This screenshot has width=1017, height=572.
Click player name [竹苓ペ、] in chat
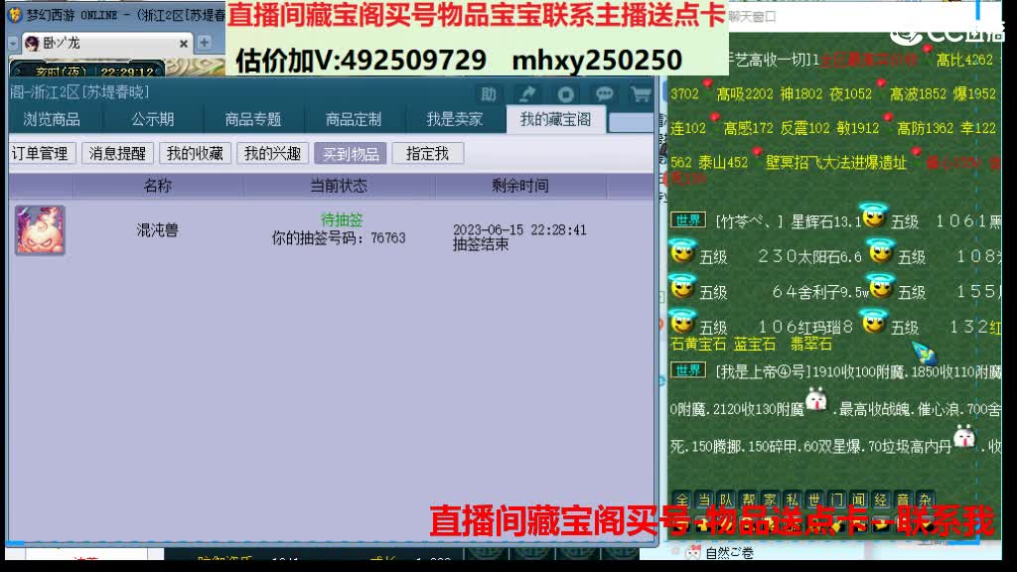point(750,221)
